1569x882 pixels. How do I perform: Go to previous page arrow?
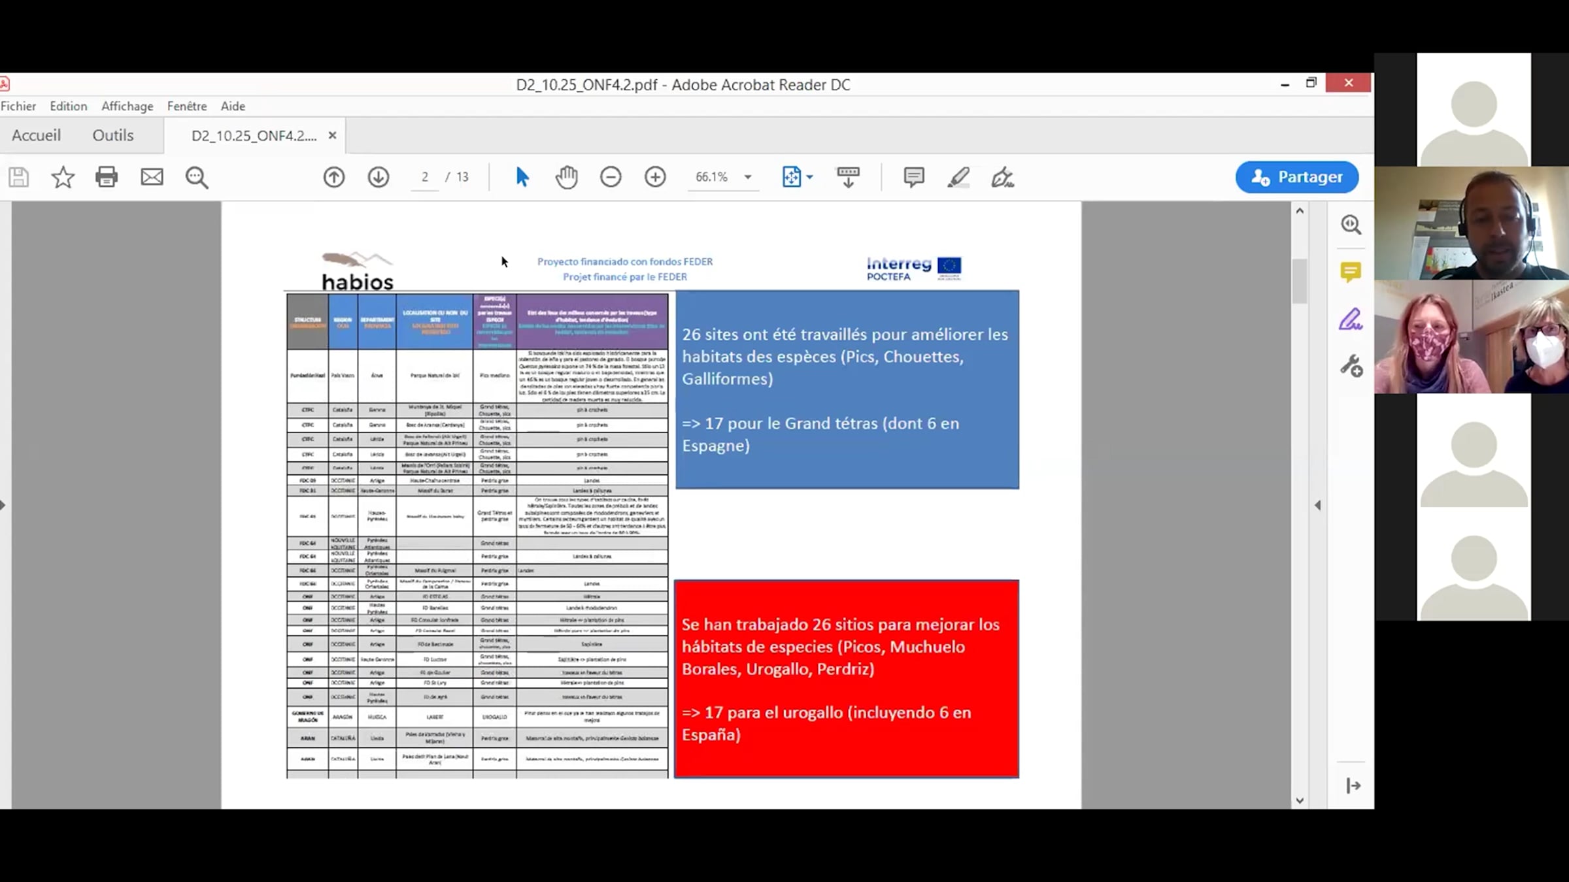click(333, 177)
